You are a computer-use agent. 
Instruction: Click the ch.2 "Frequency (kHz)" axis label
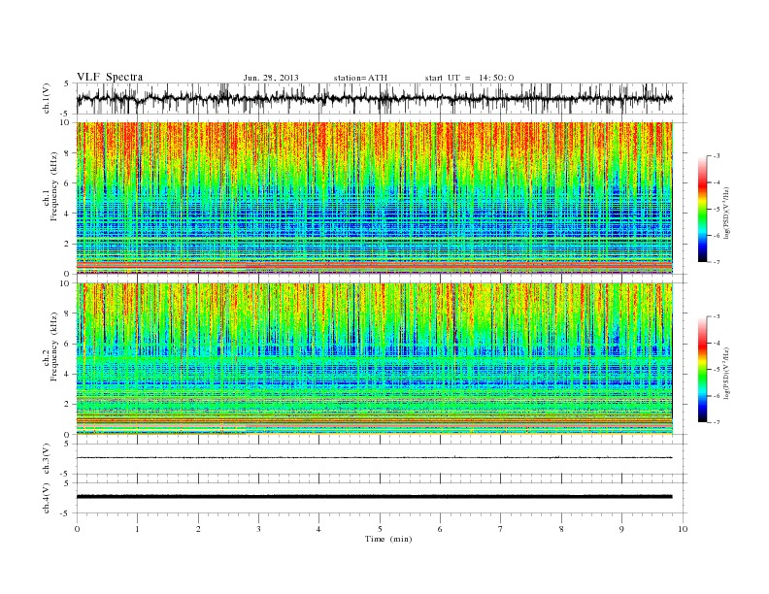click(54, 346)
